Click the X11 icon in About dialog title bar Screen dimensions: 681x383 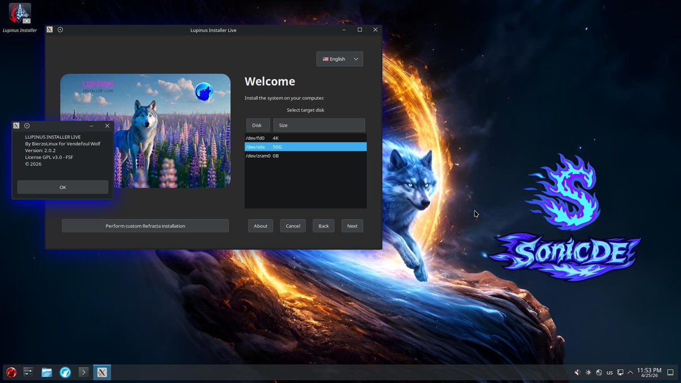[x=16, y=125]
